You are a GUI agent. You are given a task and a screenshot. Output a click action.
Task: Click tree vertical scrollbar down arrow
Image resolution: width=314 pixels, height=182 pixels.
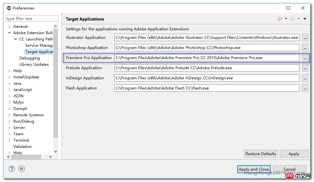(56, 152)
